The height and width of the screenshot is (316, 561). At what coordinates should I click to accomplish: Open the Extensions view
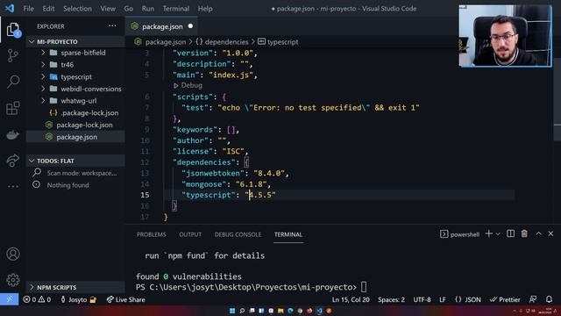[13, 108]
